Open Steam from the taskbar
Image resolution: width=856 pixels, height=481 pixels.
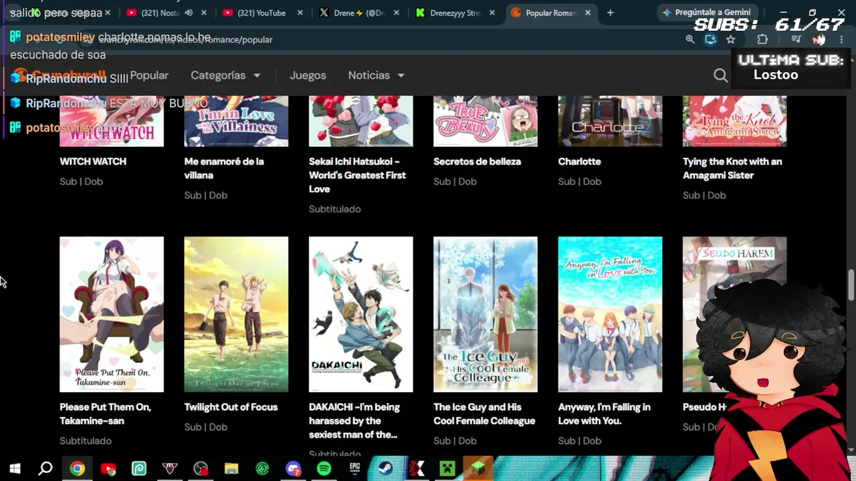click(x=385, y=469)
